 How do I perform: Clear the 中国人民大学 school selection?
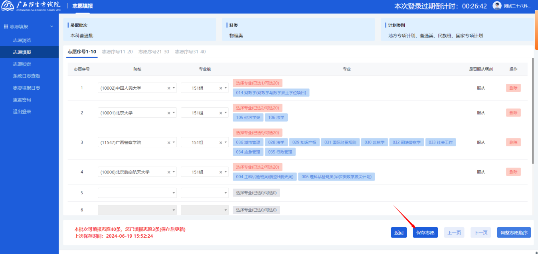coord(168,88)
